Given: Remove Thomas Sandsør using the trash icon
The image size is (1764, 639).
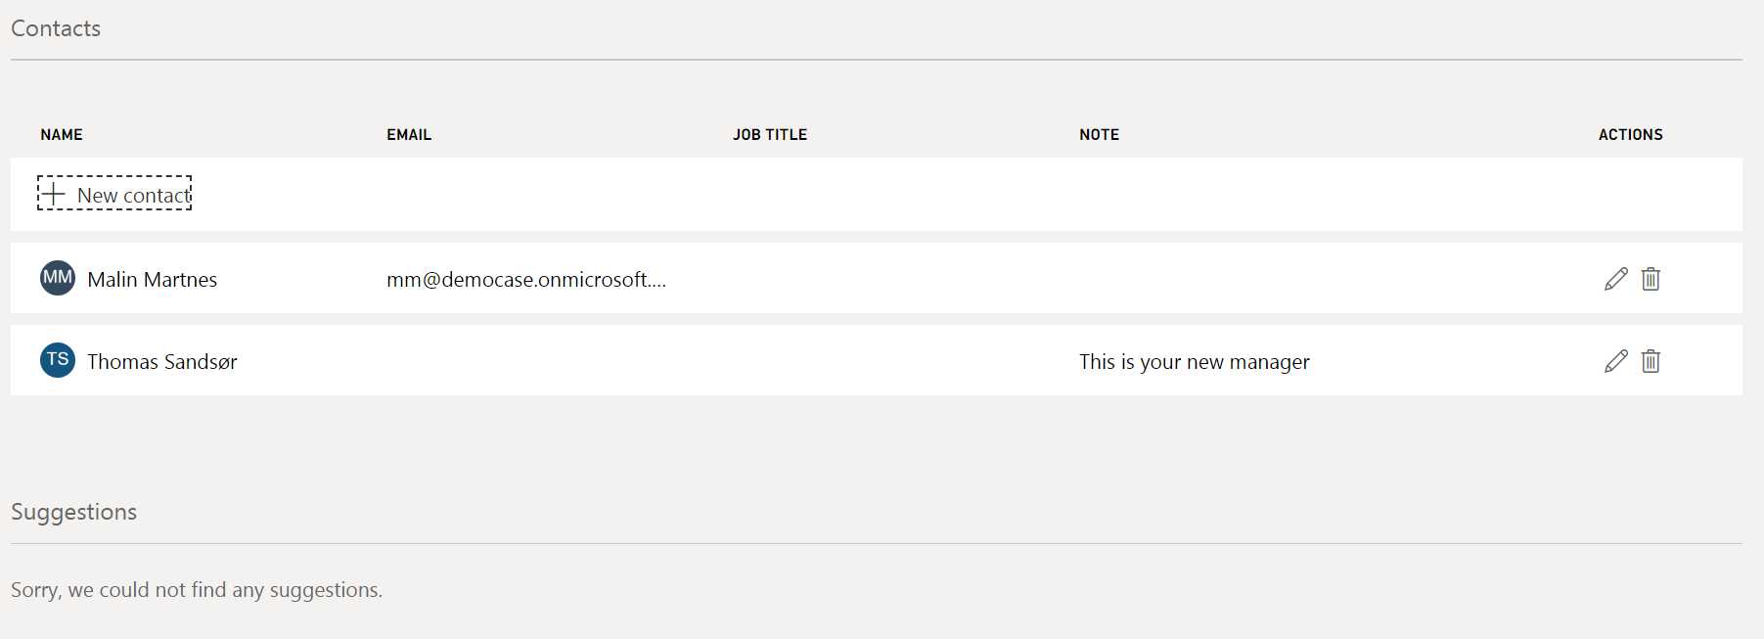Looking at the screenshot, I should (1651, 361).
